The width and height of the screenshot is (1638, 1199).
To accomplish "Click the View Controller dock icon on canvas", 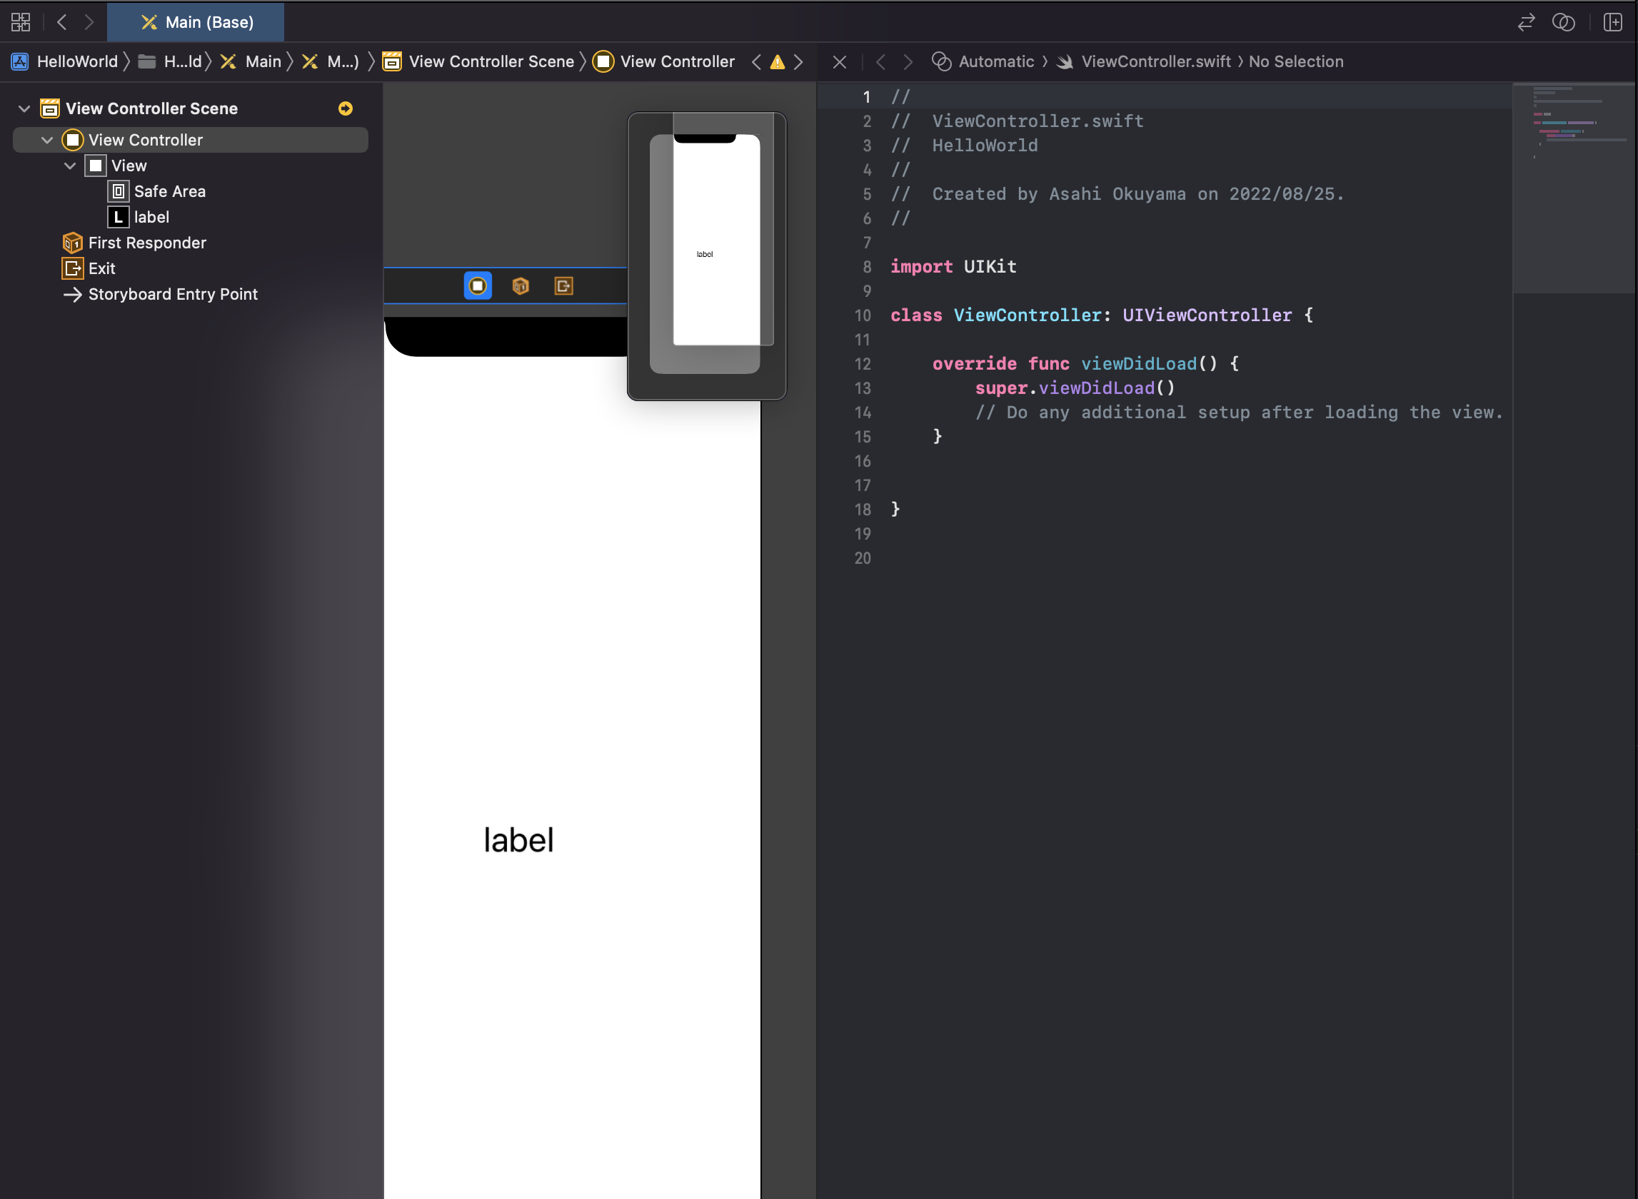I will coord(478,286).
